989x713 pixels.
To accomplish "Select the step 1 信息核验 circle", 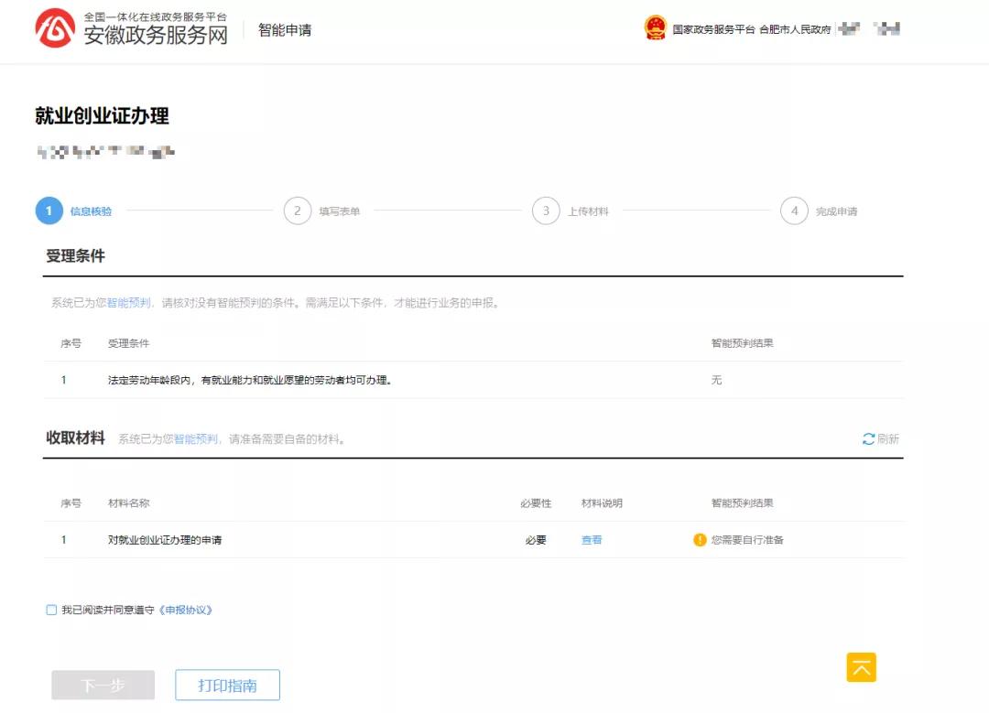I will pyautogui.click(x=49, y=210).
